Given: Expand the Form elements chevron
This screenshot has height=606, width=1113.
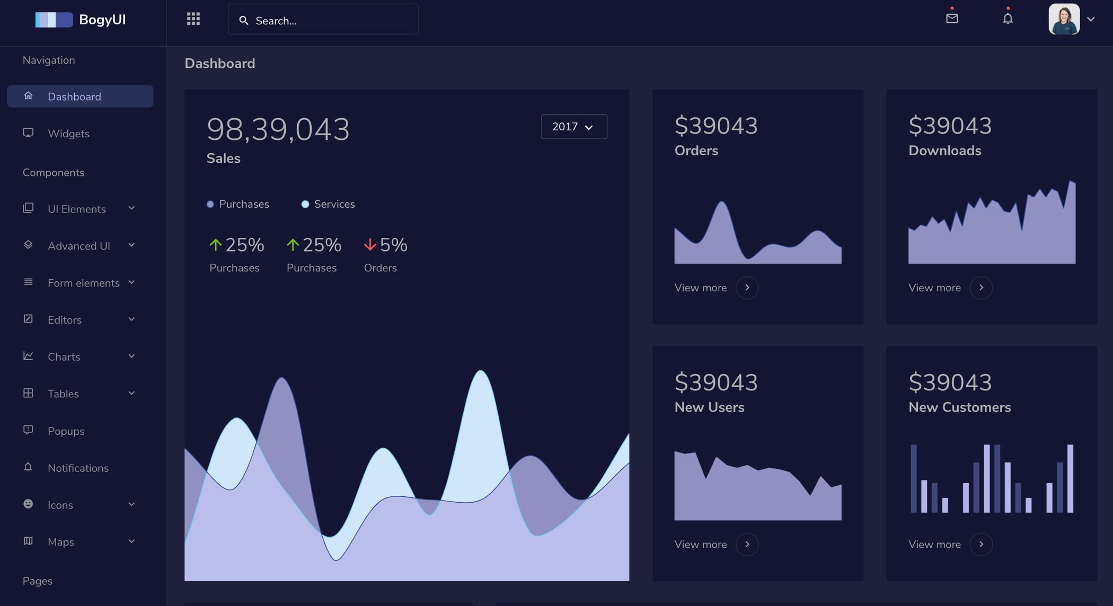Looking at the screenshot, I should pos(131,282).
